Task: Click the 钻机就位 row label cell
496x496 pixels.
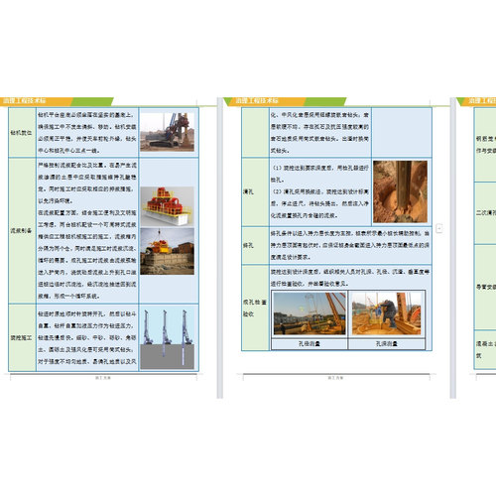Action: tap(22, 132)
